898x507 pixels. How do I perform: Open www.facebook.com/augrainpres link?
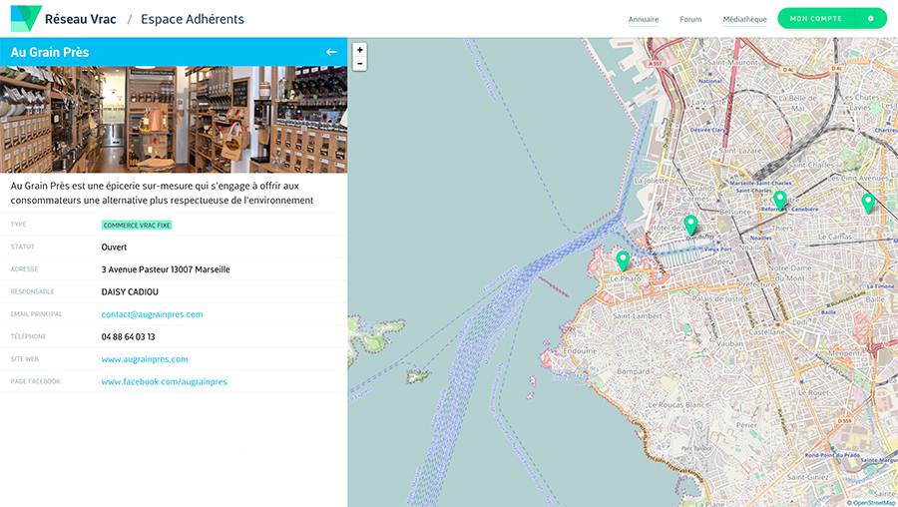pos(164,381)
